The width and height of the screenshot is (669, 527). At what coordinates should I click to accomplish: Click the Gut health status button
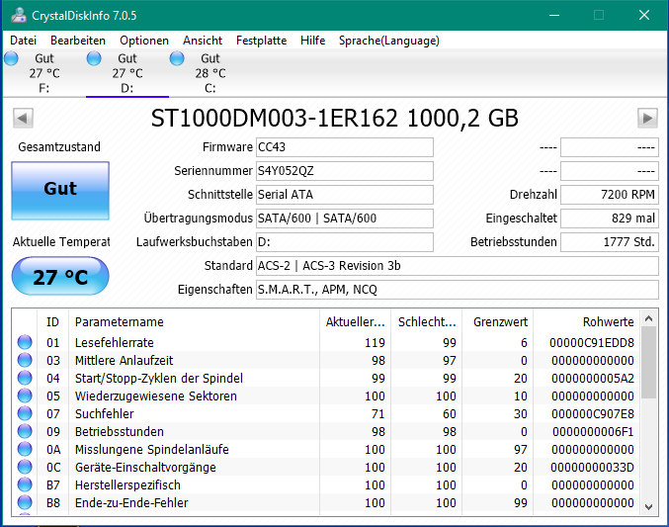[x=60, y=191]
